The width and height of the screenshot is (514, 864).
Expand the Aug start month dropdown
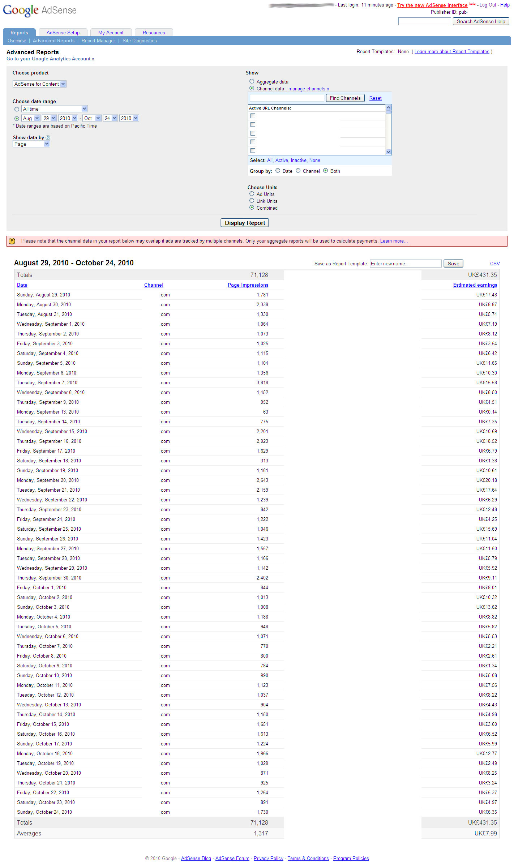click(31, 118)
